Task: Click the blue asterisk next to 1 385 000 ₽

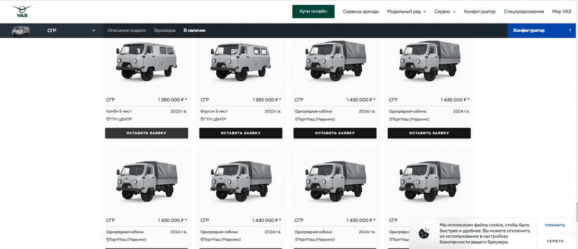Action: pyautogui.click(x=280, y=100)
